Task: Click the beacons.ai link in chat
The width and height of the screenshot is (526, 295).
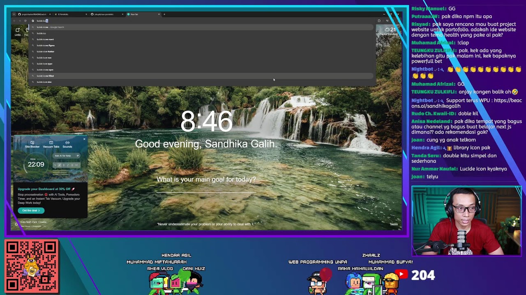Action: (x=467, y=103)
